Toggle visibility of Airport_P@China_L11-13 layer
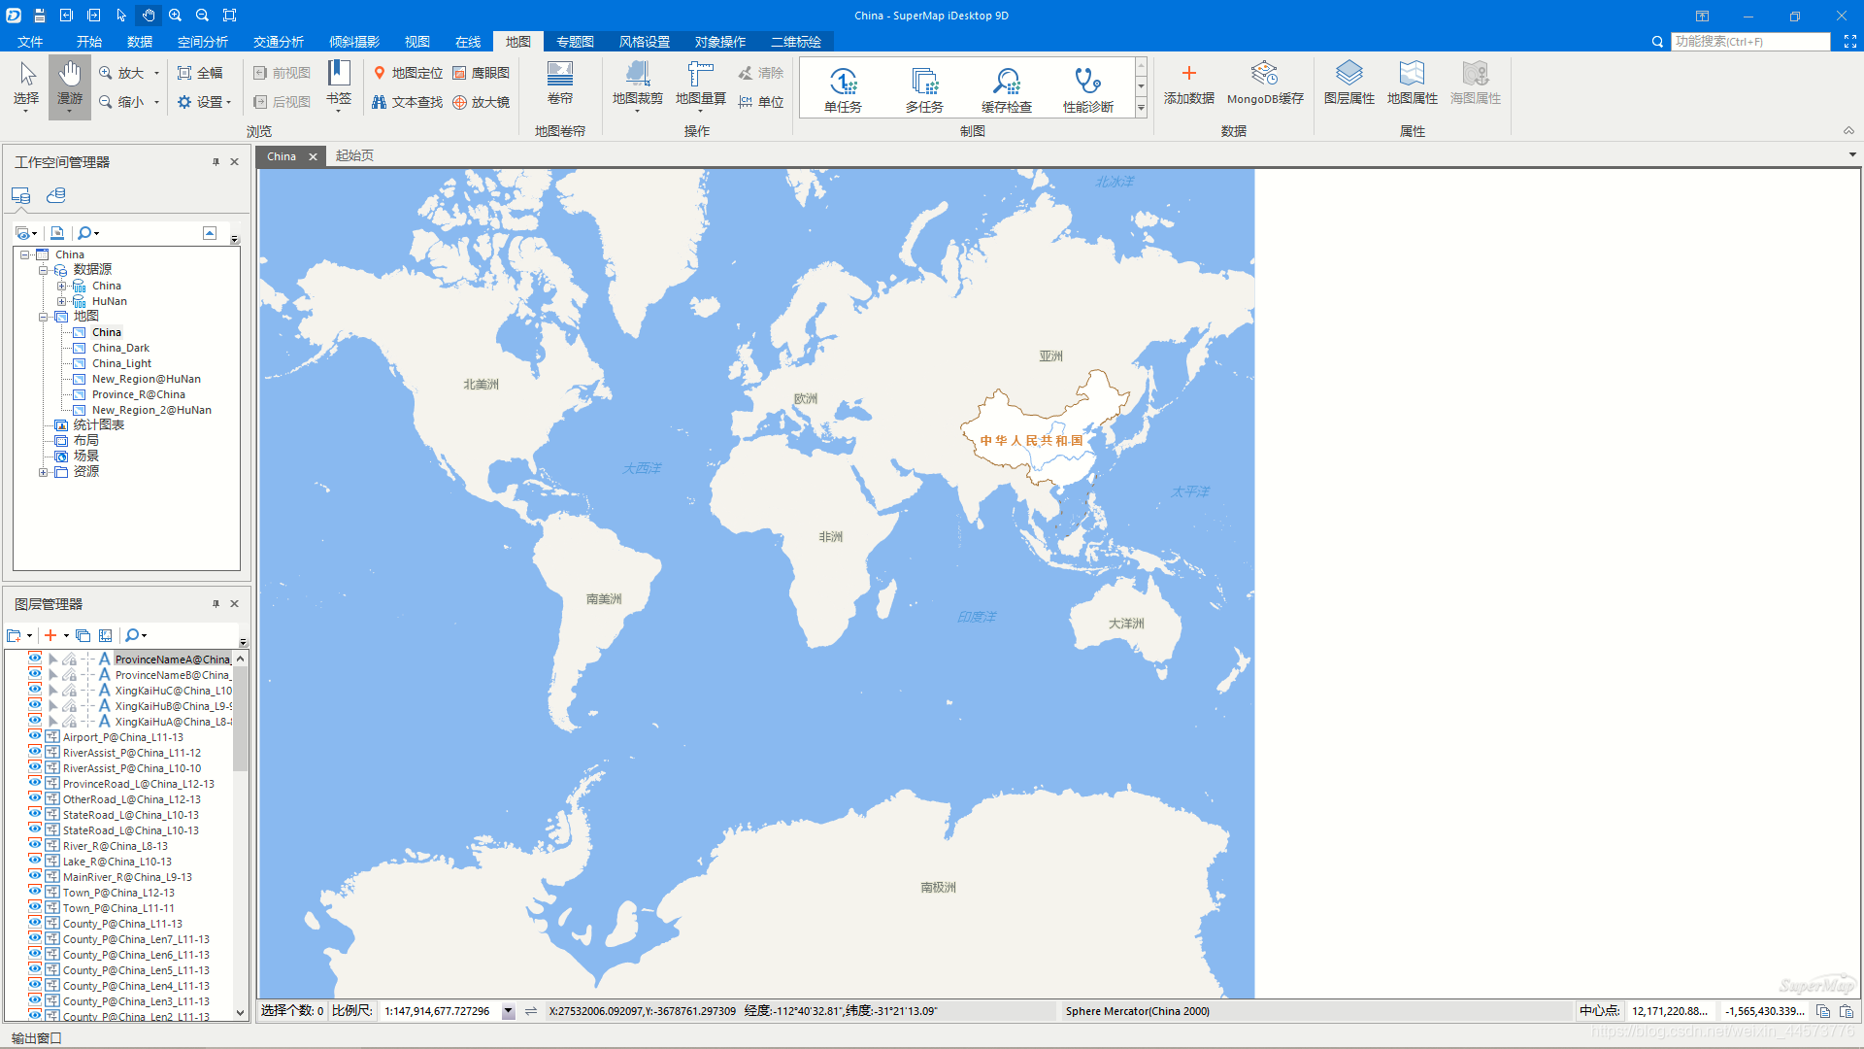1864x1049 pixels. coord(35,736)
